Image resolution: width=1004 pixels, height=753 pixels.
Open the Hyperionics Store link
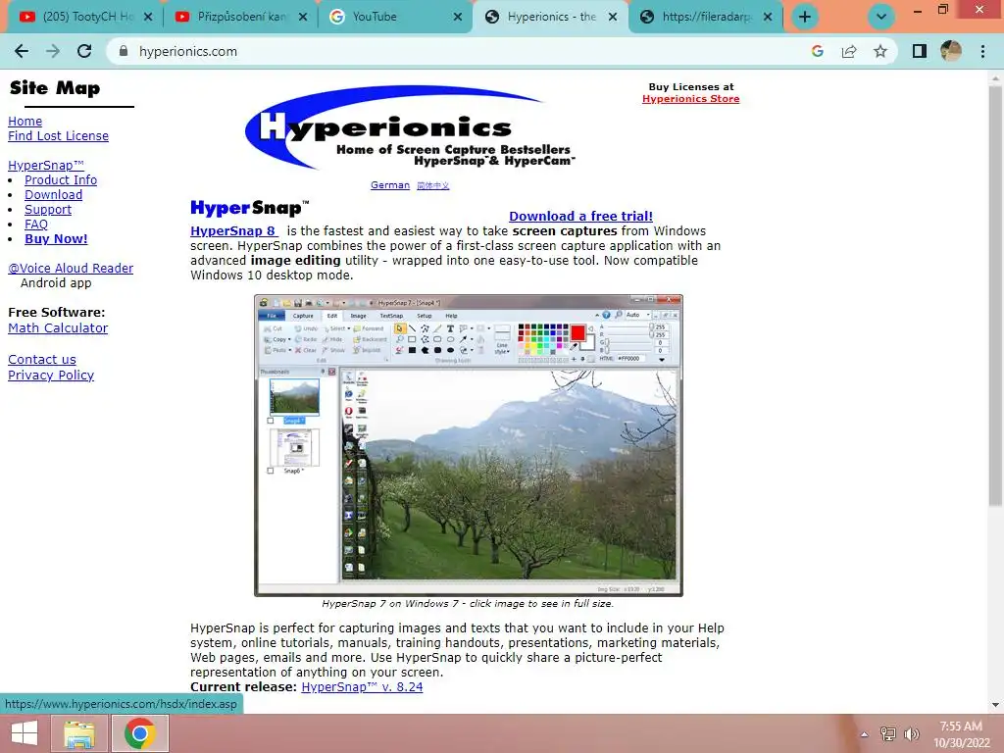[691, 99]
